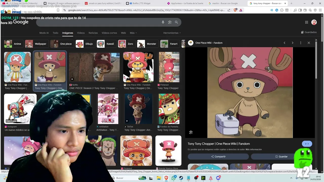Open the Google account avatar
The width and height of the screenshot is (324, 182).
tap(314, 22)
